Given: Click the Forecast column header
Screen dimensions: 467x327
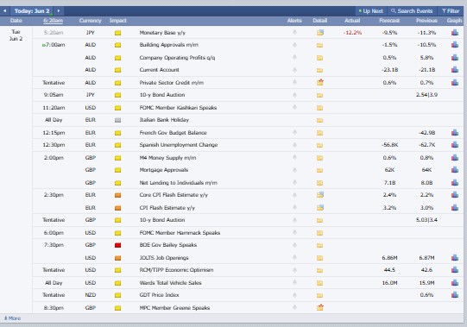Looking at the screenshot, I should tap(389, 21).
